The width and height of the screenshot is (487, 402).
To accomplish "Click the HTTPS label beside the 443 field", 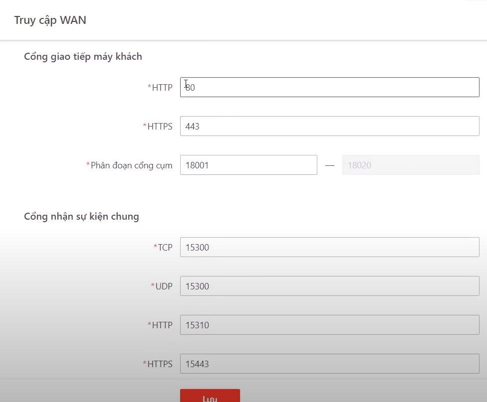I will [160, 127].
